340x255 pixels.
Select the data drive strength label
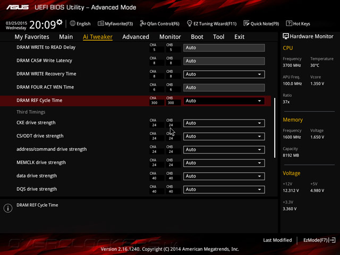pyautogui.click(x=37, y=176)
